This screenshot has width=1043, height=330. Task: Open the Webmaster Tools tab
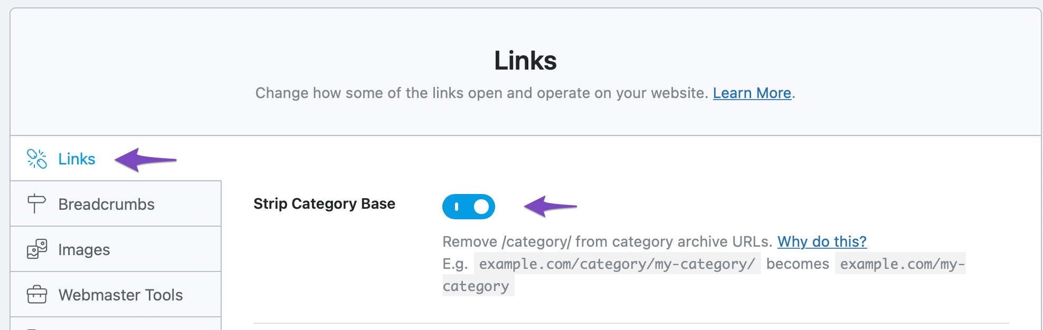116,295
